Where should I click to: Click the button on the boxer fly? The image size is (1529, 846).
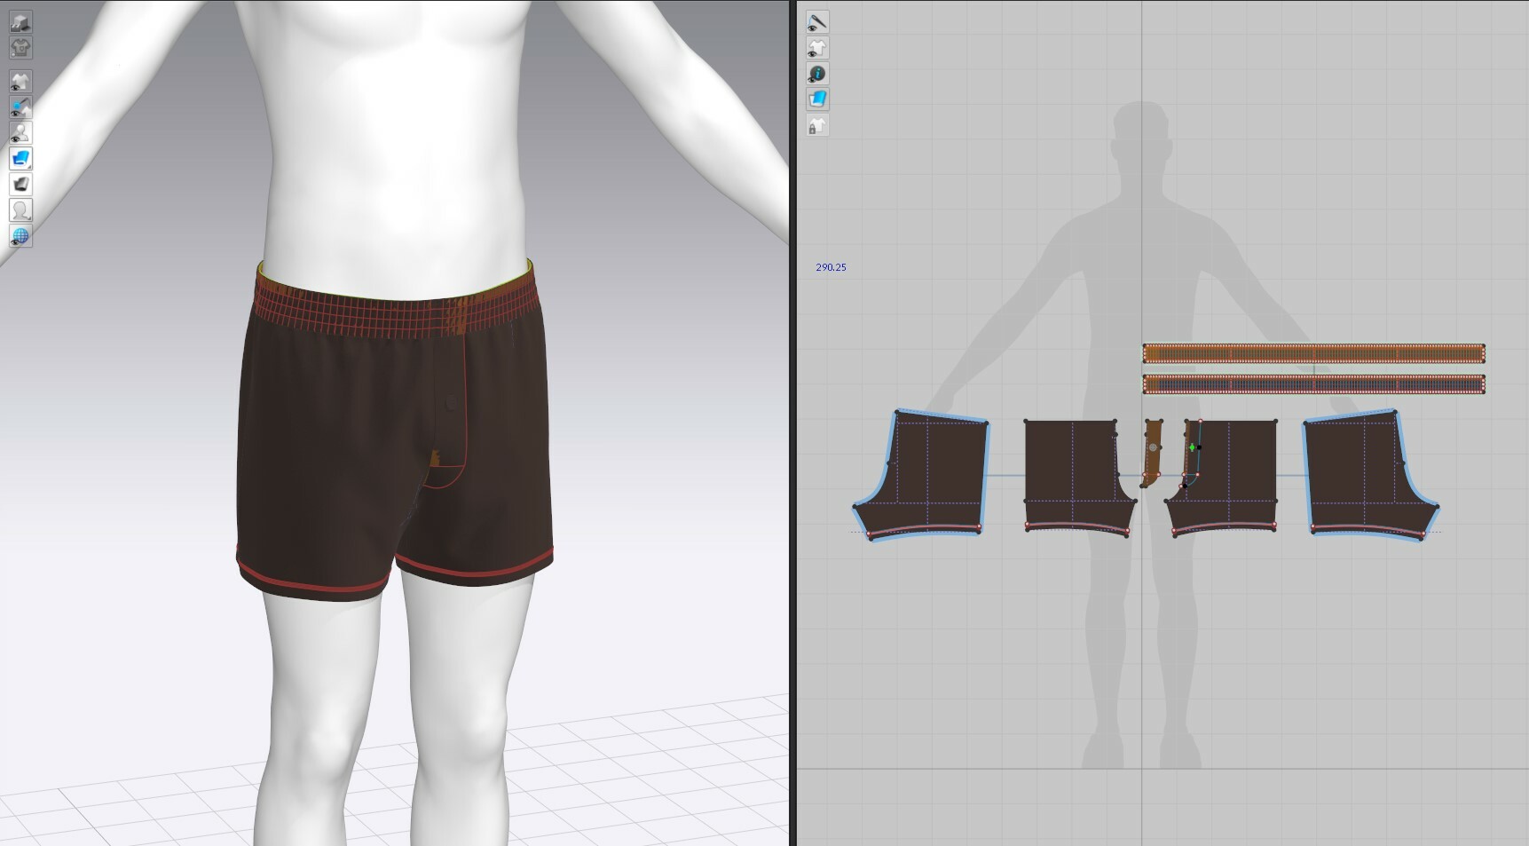point(451,401)
